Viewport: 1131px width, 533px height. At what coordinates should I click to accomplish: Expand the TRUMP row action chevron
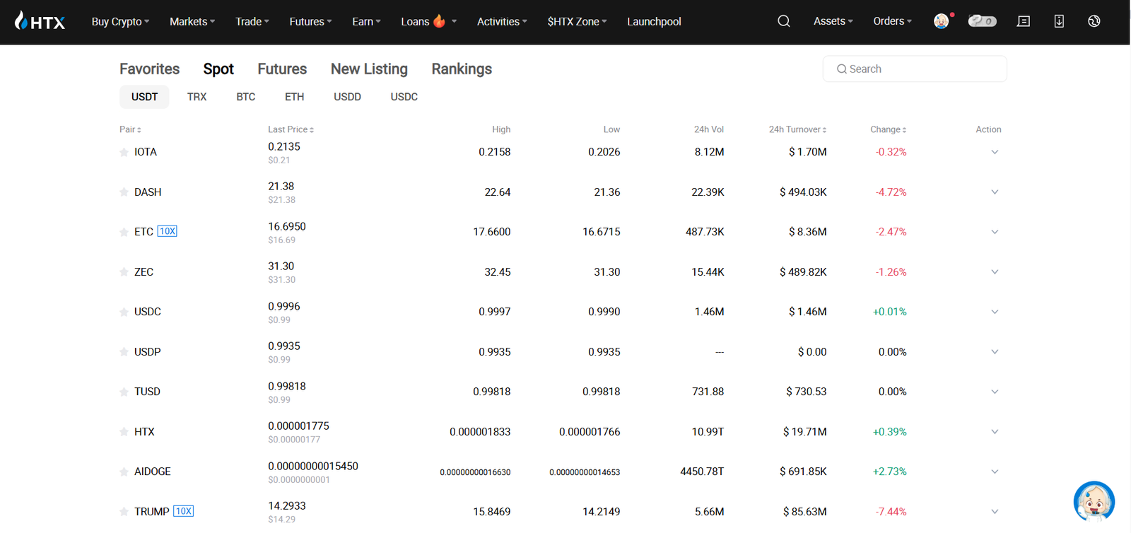click(995, 512)
